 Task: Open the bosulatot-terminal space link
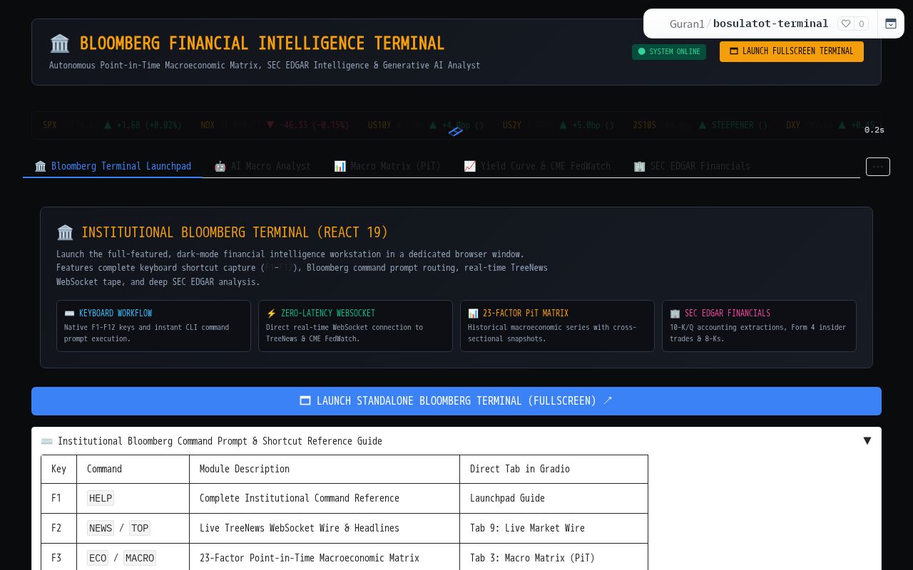pyautogui.click(x=770, y=24)
